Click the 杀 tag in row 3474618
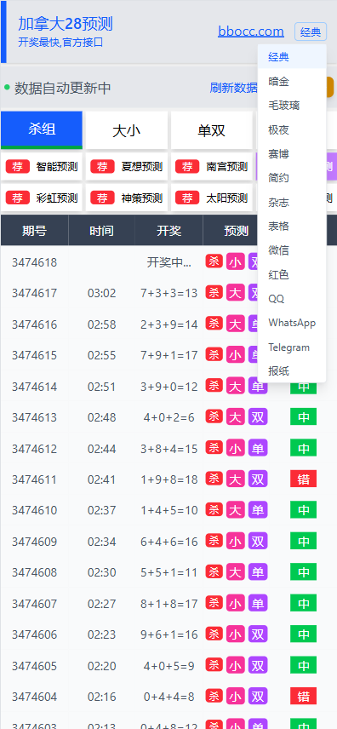The width and height of the screenshot is (337, 729). coord(214,261)
